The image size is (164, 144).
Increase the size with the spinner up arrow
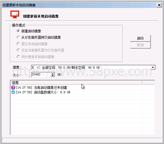[x=53, y=74]
